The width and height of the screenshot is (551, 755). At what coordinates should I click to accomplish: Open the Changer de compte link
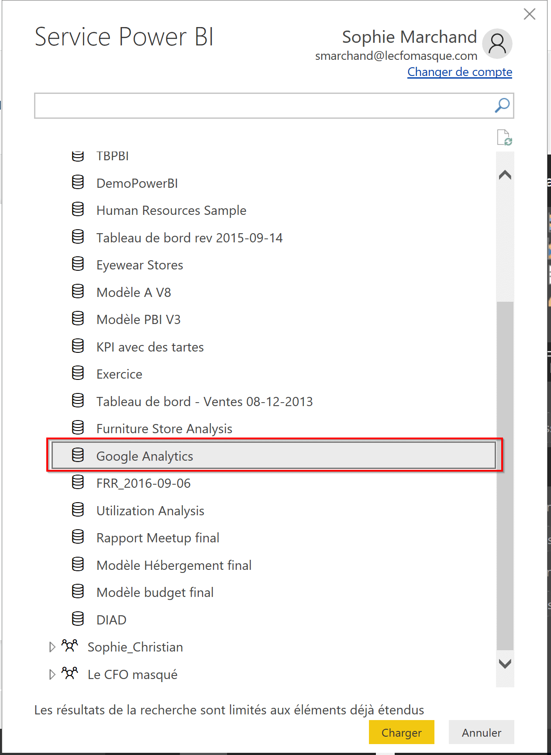point(459,72)
